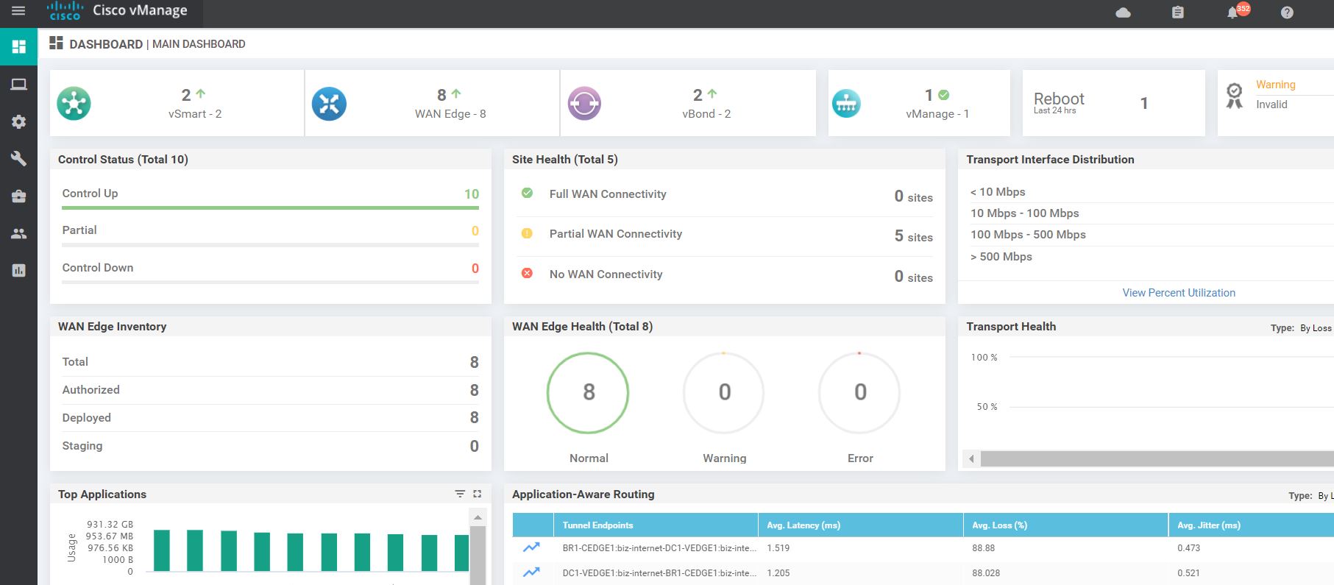This screenshot has height=585, width=1334.
Task: Open the help question mark icon
Action: [1287, 13]
